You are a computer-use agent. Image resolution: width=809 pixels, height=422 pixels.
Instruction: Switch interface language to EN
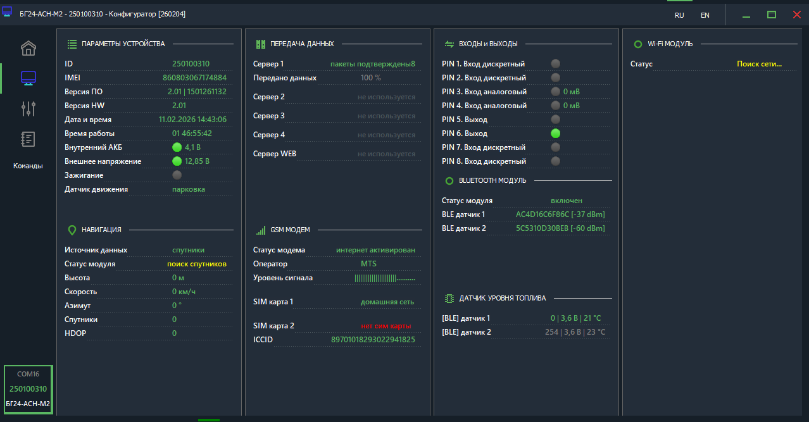point(705,15)
